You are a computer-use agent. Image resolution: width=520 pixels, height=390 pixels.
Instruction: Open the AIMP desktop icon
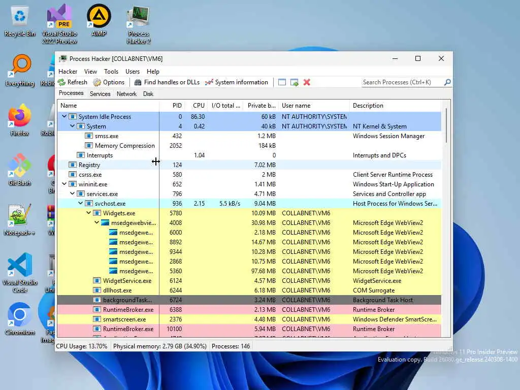pyautogui.click(x=99, y=20)
